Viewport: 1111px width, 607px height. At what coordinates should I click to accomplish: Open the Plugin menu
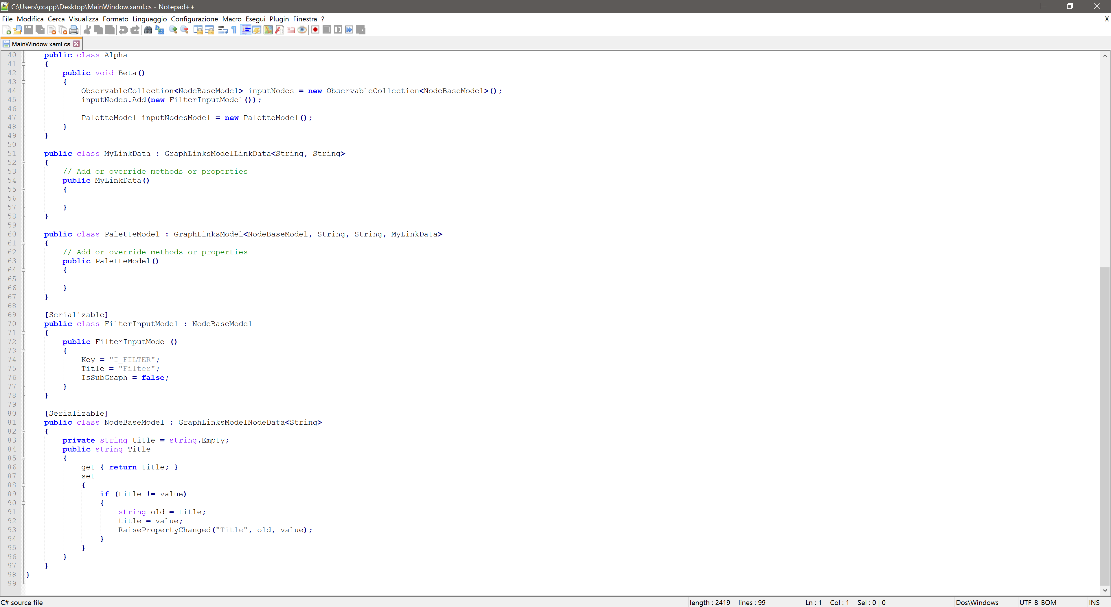click(x=279, y=19)
